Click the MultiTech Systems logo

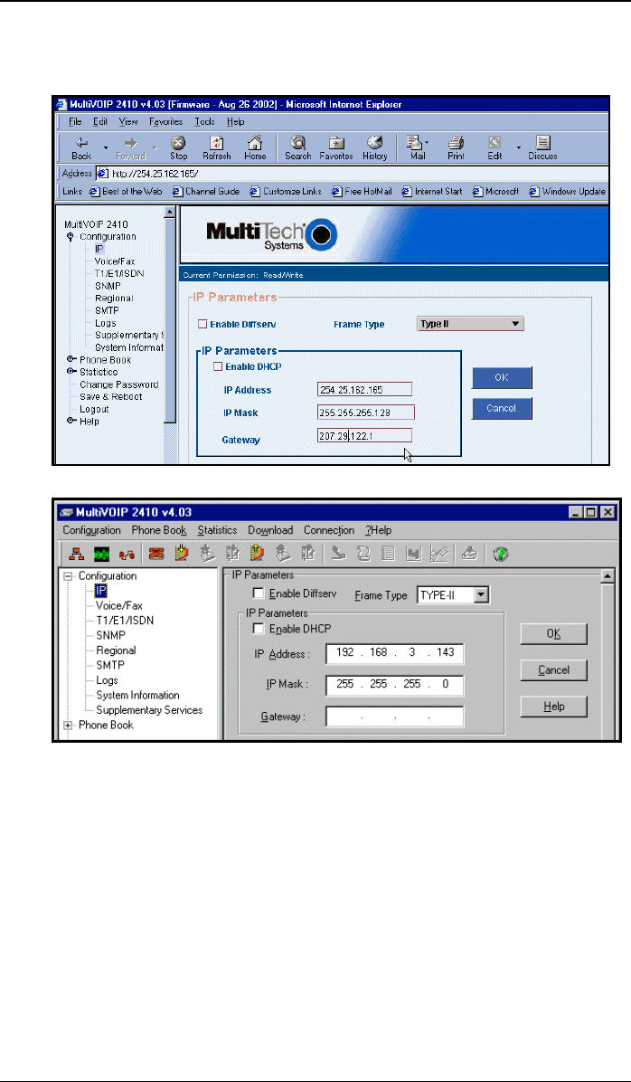272,237
